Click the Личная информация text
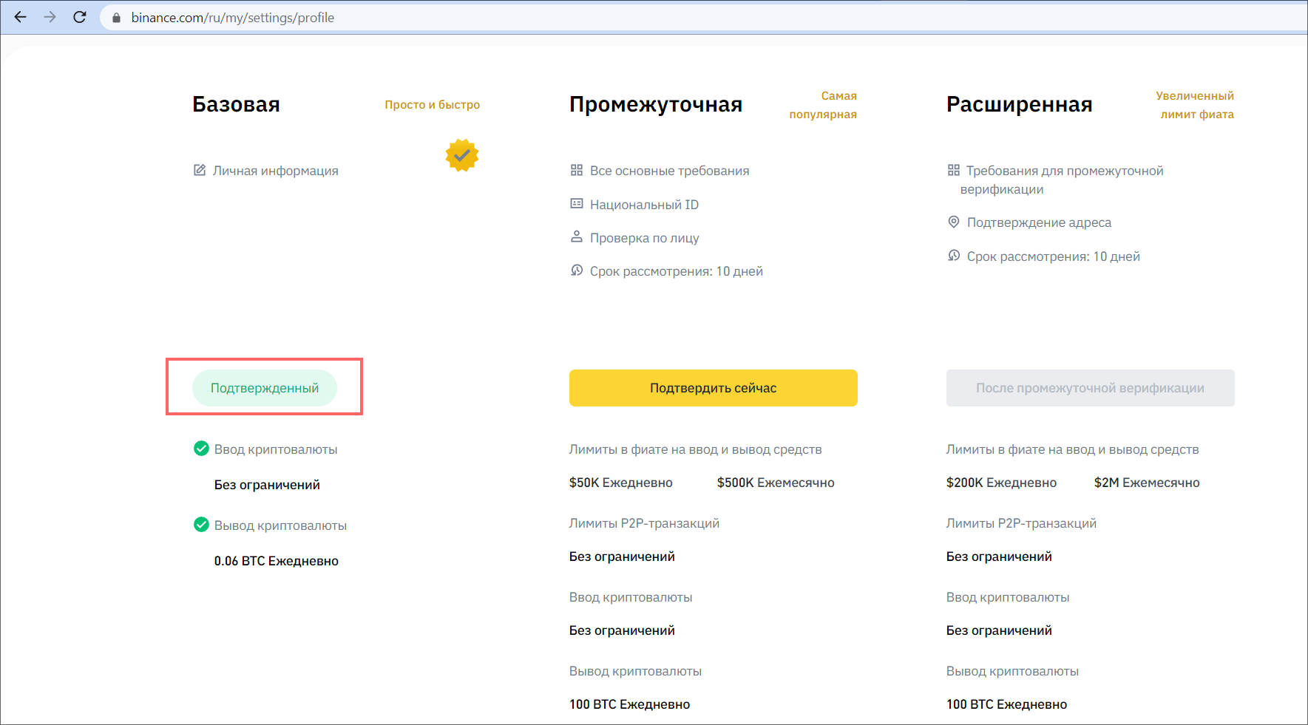 pos(276,171)
